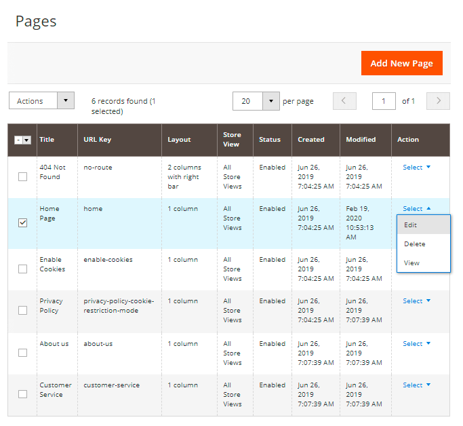This screenshot has width=463, height=426.
Task: Tick the Enable Cookies row checkbox
Action: 22,269
